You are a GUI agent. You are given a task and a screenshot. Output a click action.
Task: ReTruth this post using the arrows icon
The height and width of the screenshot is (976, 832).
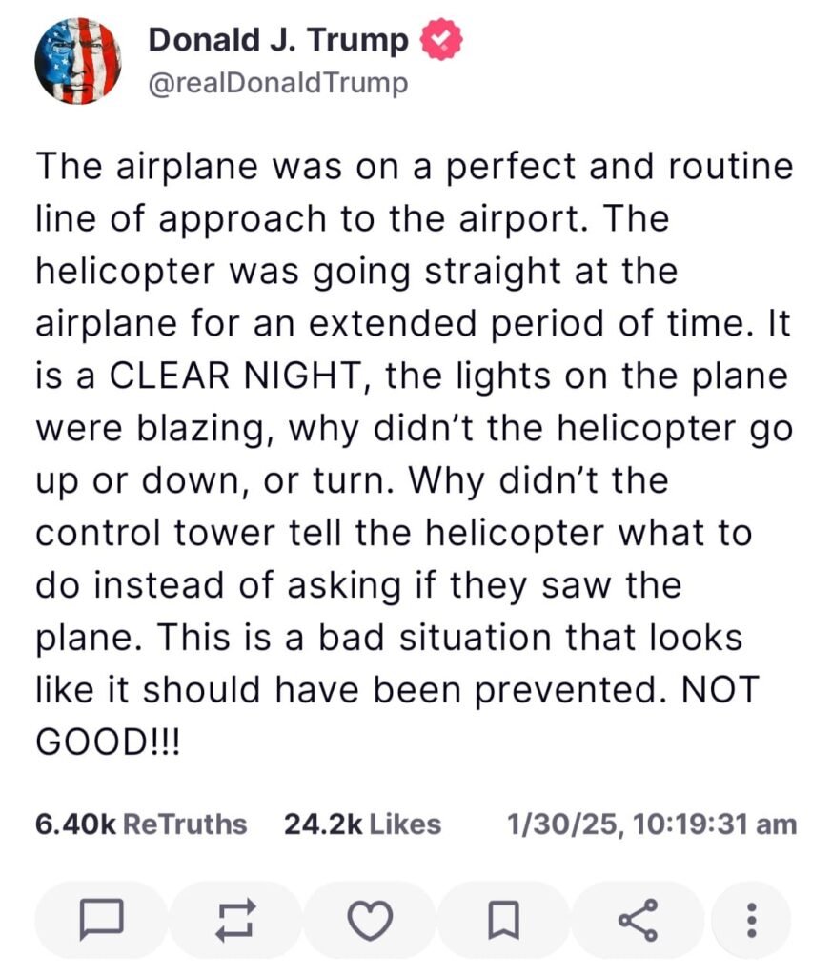(234, 920)
